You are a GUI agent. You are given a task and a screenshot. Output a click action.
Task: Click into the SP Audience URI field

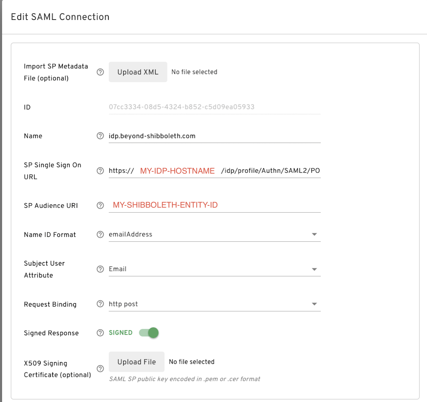click(214, 205)
